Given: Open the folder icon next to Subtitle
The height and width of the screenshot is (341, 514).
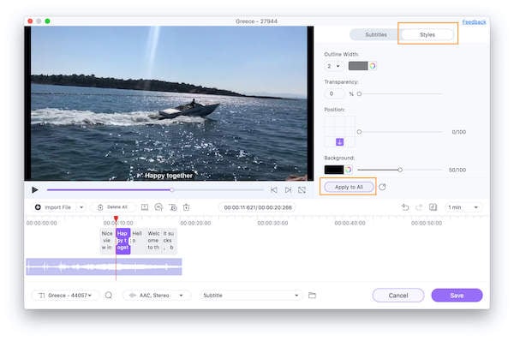Looking at the screenshot, I should click(x=312, y=295).
